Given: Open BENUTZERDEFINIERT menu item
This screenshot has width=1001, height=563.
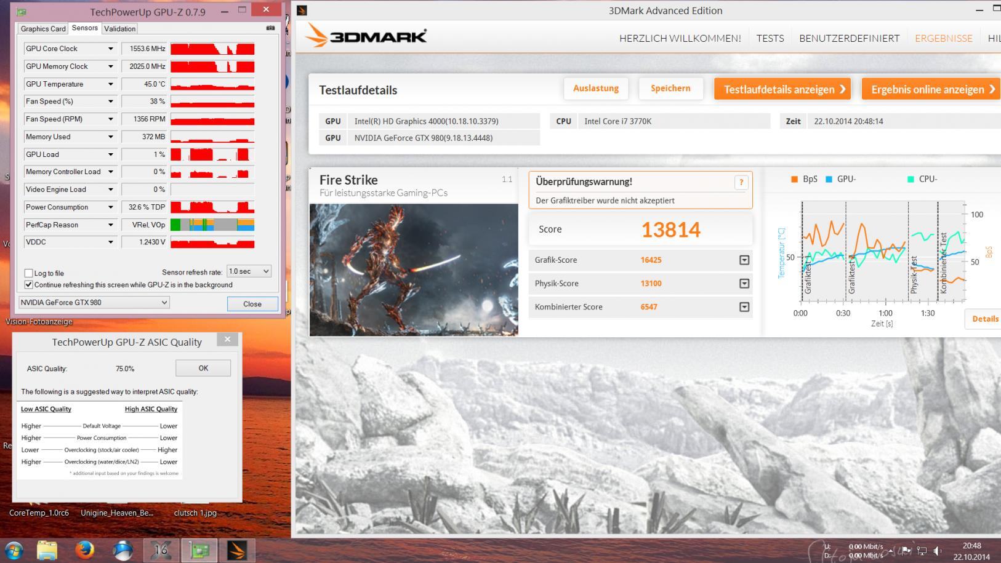Looking at the screenshot, I should [849, 38].
